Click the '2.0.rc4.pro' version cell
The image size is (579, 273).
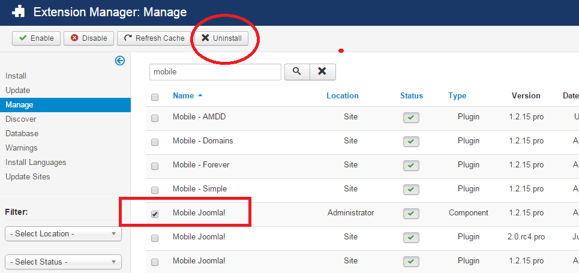click(526, 237)
